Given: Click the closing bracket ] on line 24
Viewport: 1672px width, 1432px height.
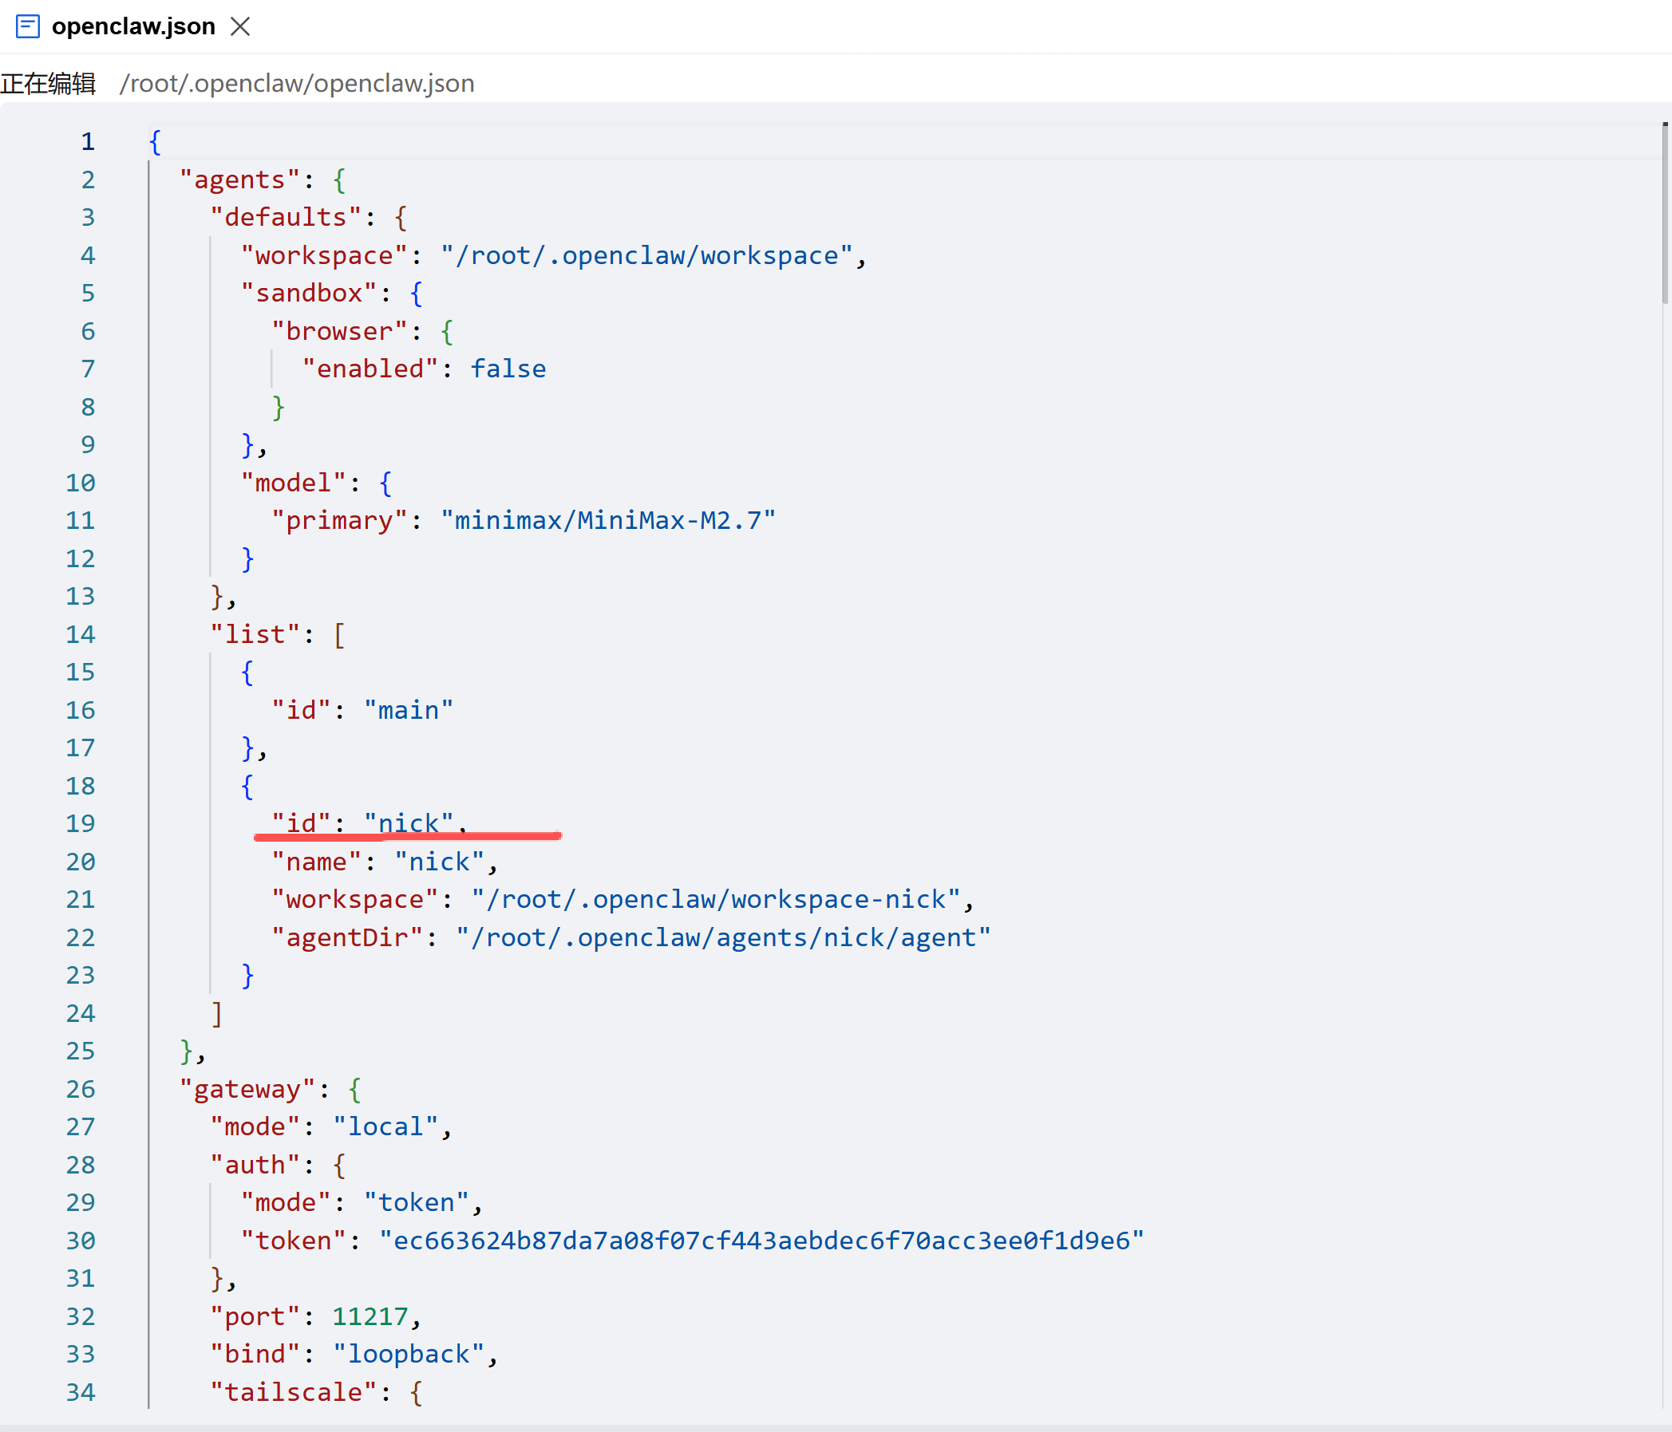Looking at the screenshot, I should click(216, 1014).
